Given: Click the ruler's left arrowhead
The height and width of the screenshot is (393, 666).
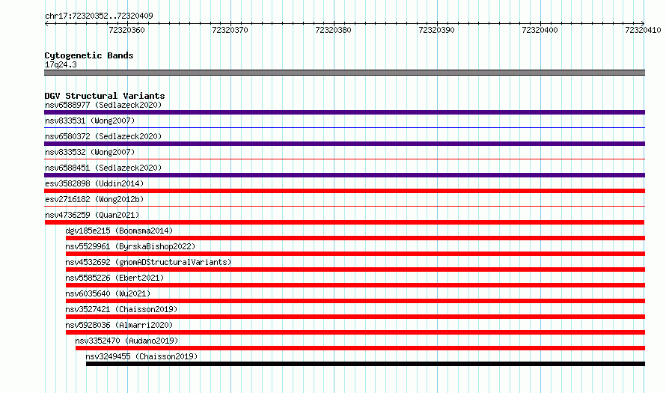Looking at the screenshot, I should tap(46, 24).
